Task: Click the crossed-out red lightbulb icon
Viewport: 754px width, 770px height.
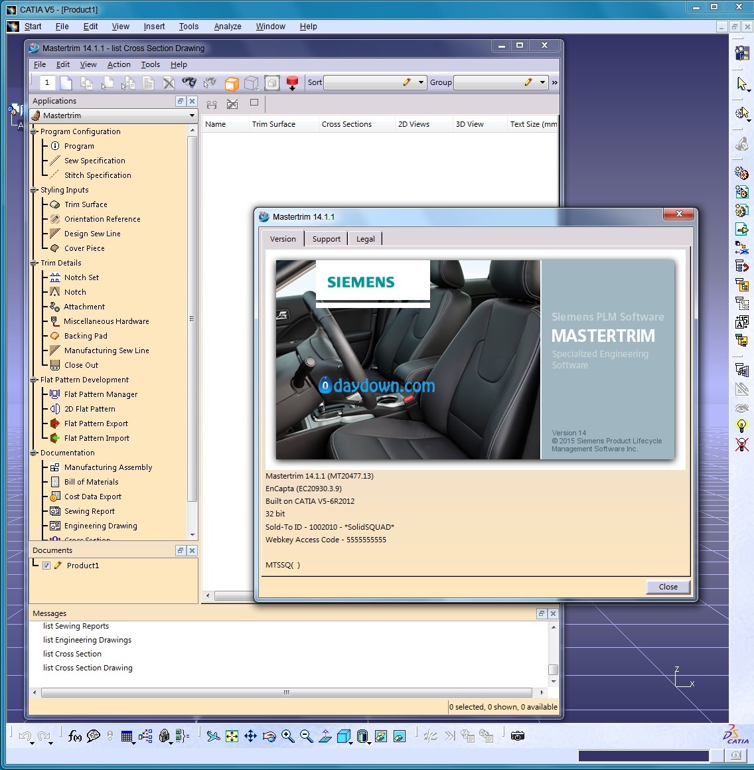Action: [x=742, y=445]
